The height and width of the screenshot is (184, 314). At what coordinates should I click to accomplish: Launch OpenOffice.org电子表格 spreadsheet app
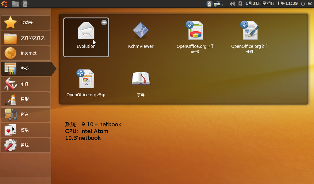pos(195,37)
